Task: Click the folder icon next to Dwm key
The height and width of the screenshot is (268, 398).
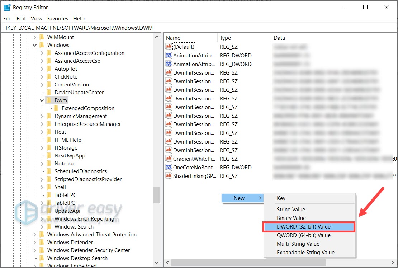Action: pos(49,100)
